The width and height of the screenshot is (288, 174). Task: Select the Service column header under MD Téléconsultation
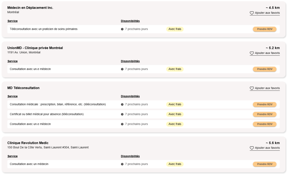[12, 96]
